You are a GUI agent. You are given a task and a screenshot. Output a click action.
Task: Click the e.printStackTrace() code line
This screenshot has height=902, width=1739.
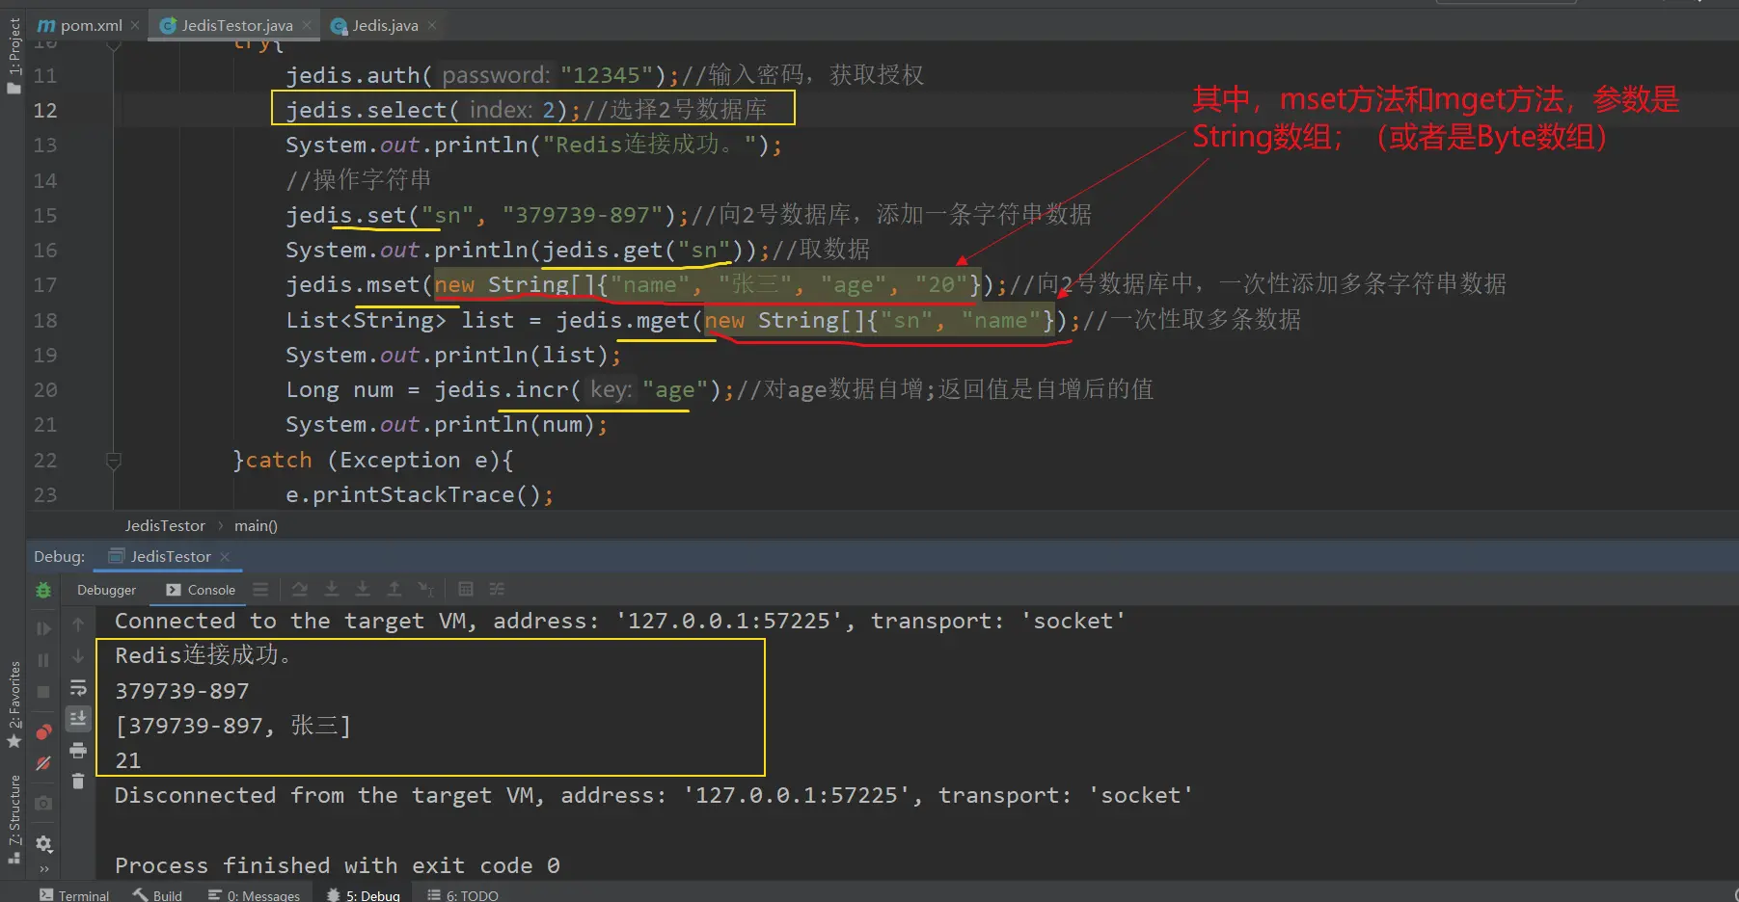[420, 494]
